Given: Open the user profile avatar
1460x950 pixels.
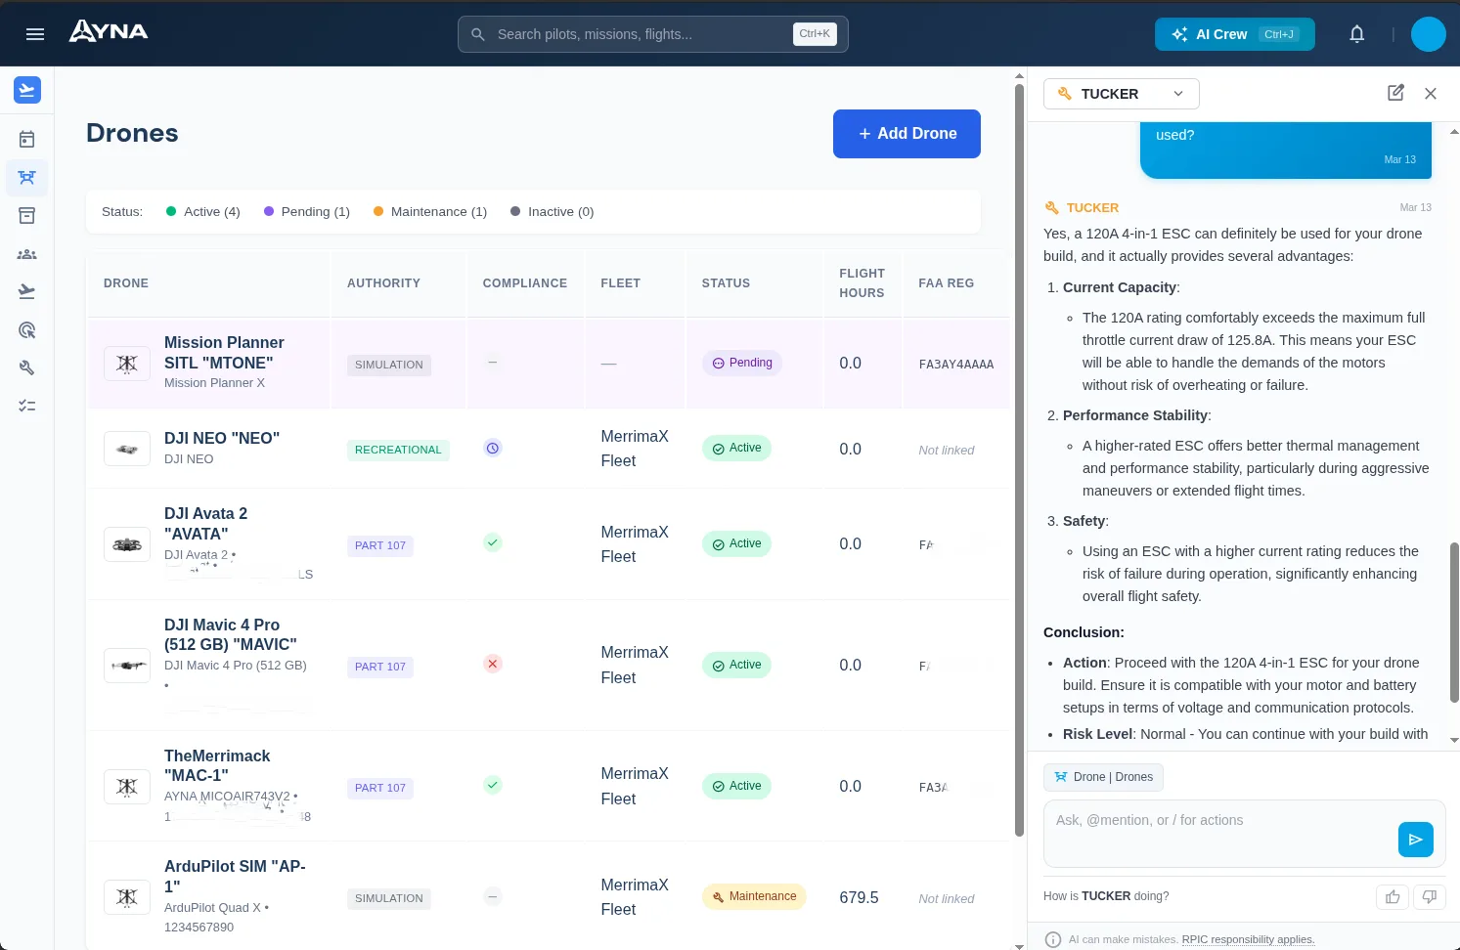Looking at the screenshot, I should coord(1429,34).
